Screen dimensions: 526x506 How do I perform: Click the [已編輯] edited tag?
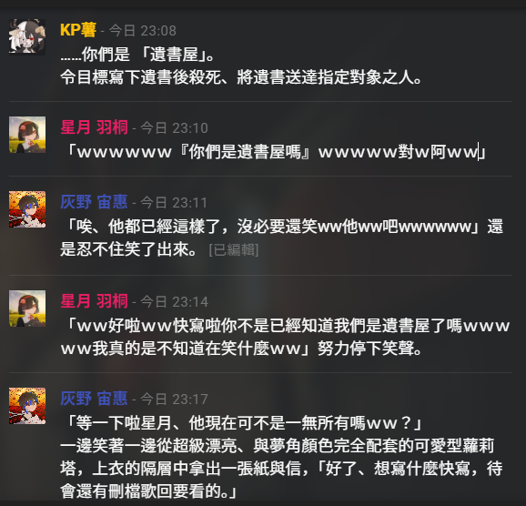click(x=234, y=250)
